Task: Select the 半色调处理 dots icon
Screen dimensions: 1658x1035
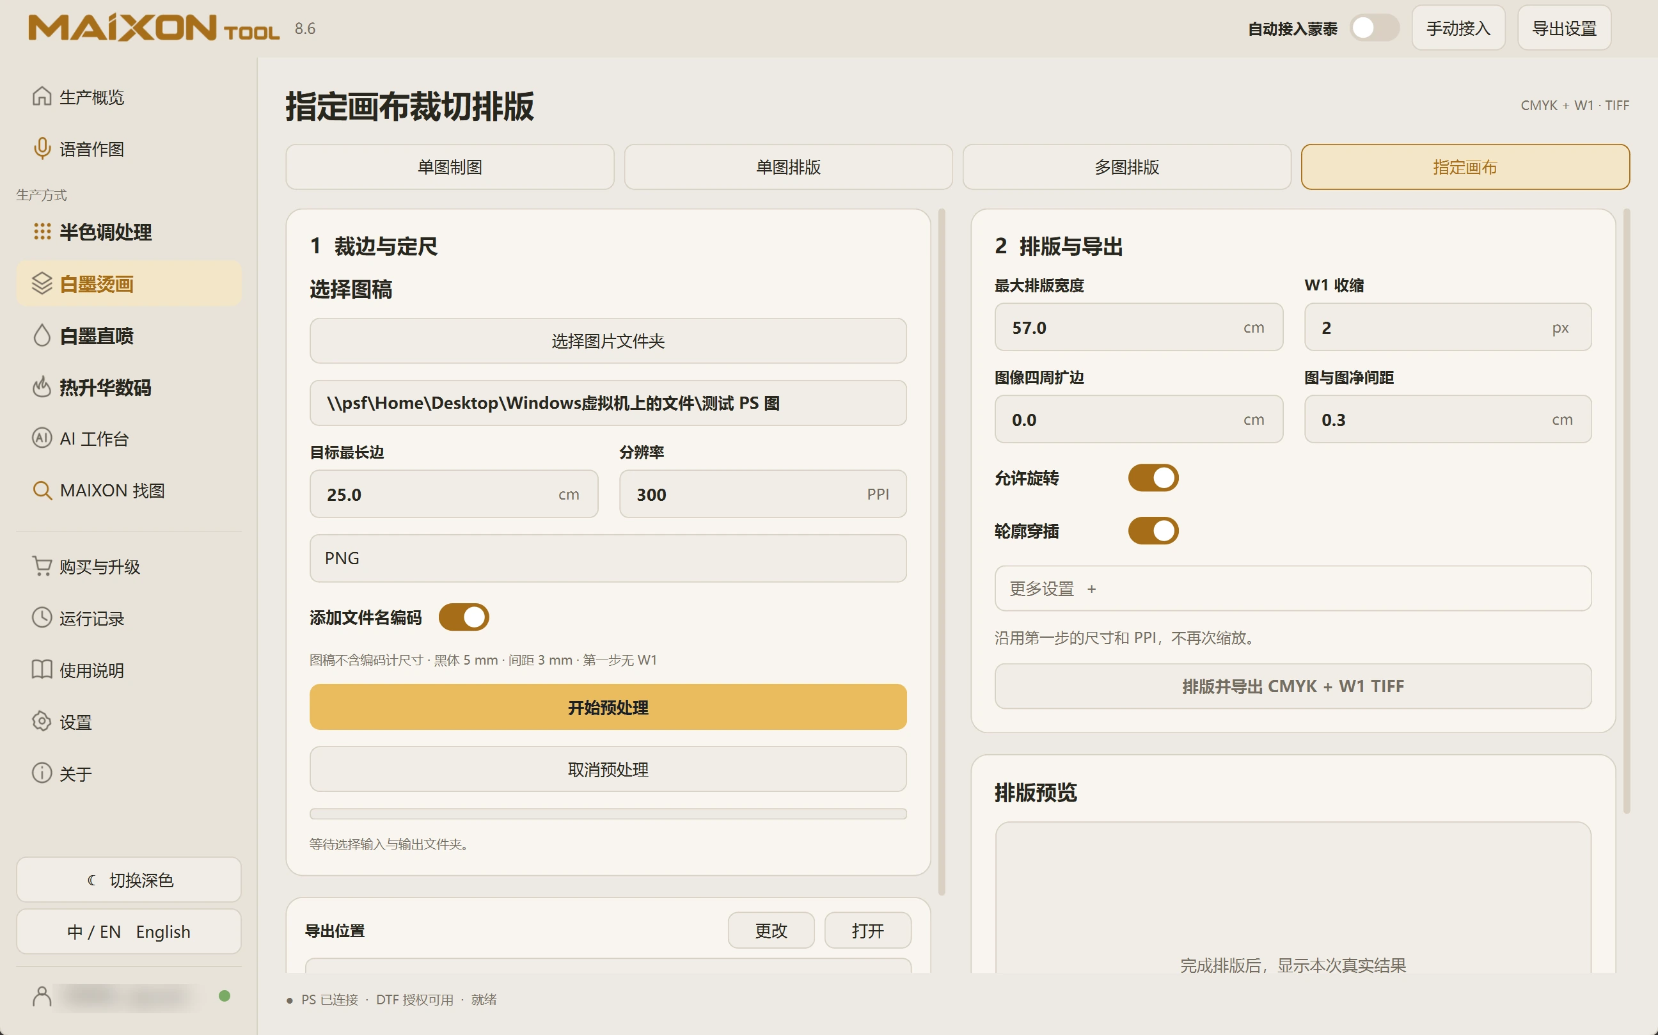Action: pyautogui.click(x=42, y=232)
